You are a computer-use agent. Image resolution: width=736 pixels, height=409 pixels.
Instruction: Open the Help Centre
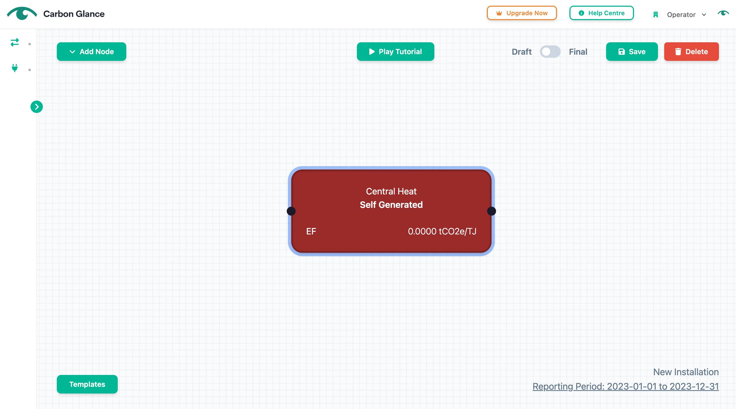tap(601, 13)
